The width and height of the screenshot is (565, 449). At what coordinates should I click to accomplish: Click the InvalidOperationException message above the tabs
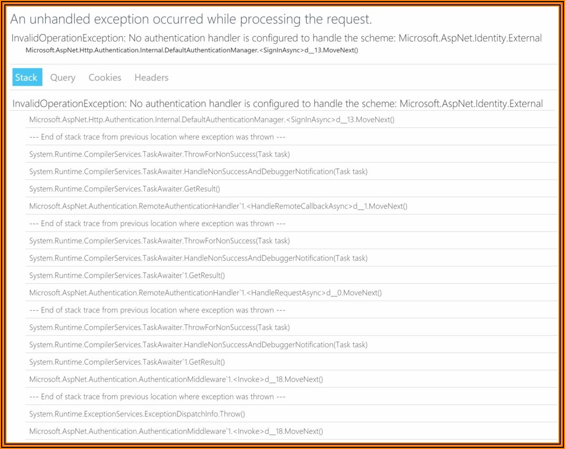[x=277, y=38]
